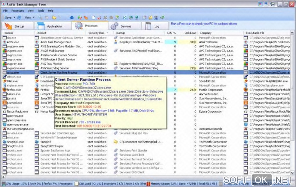
Task: Open the Processes menu in the menu bar
Action: point(17,11)
